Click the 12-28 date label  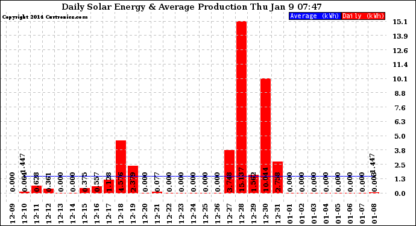click(x=242, y=214)
